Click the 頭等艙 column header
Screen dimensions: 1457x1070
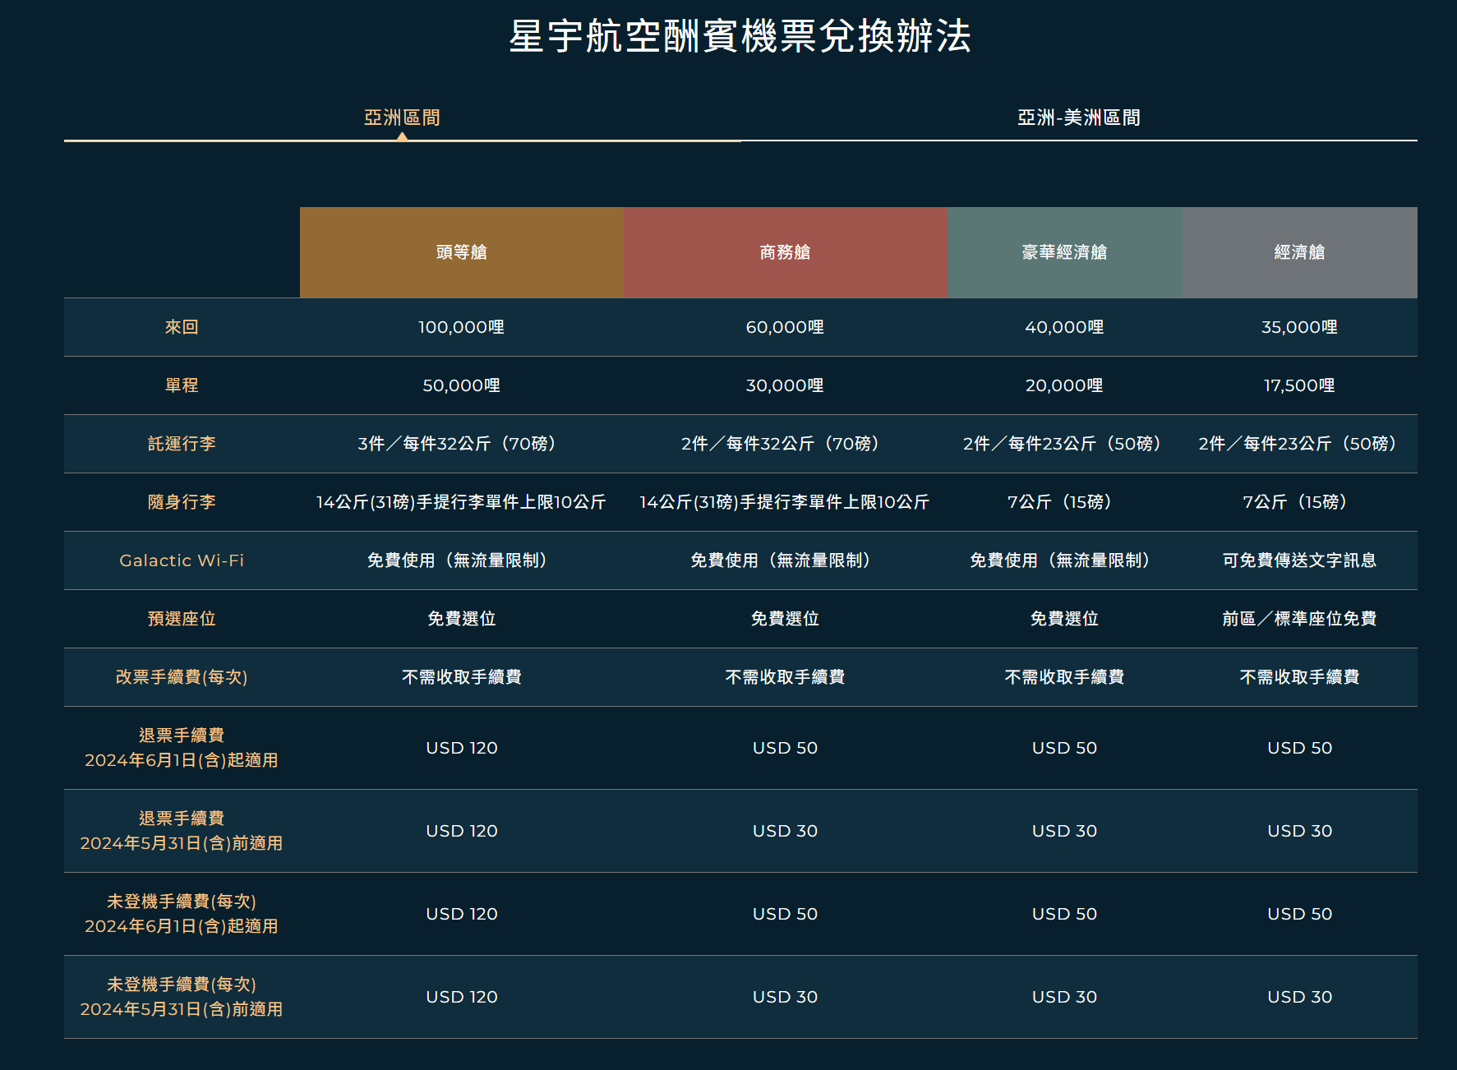462,252
